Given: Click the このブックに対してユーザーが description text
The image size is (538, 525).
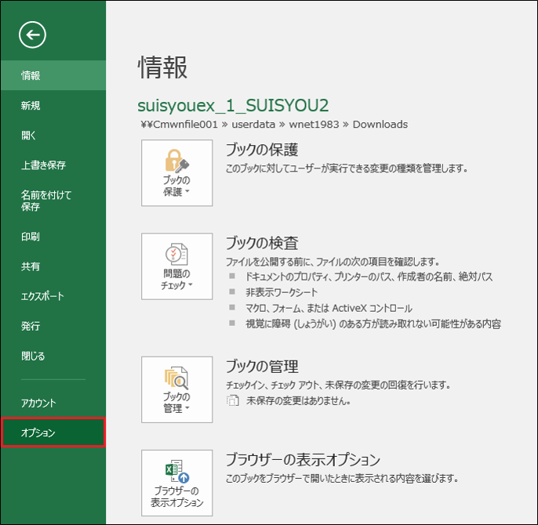Looking at the screenshot, I should (x=347, y=168).
